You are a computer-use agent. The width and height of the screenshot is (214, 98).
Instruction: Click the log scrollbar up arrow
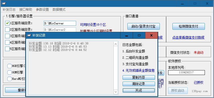[x=116, y=44]
